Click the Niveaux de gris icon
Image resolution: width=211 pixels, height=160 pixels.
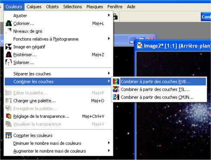point(8,31)
